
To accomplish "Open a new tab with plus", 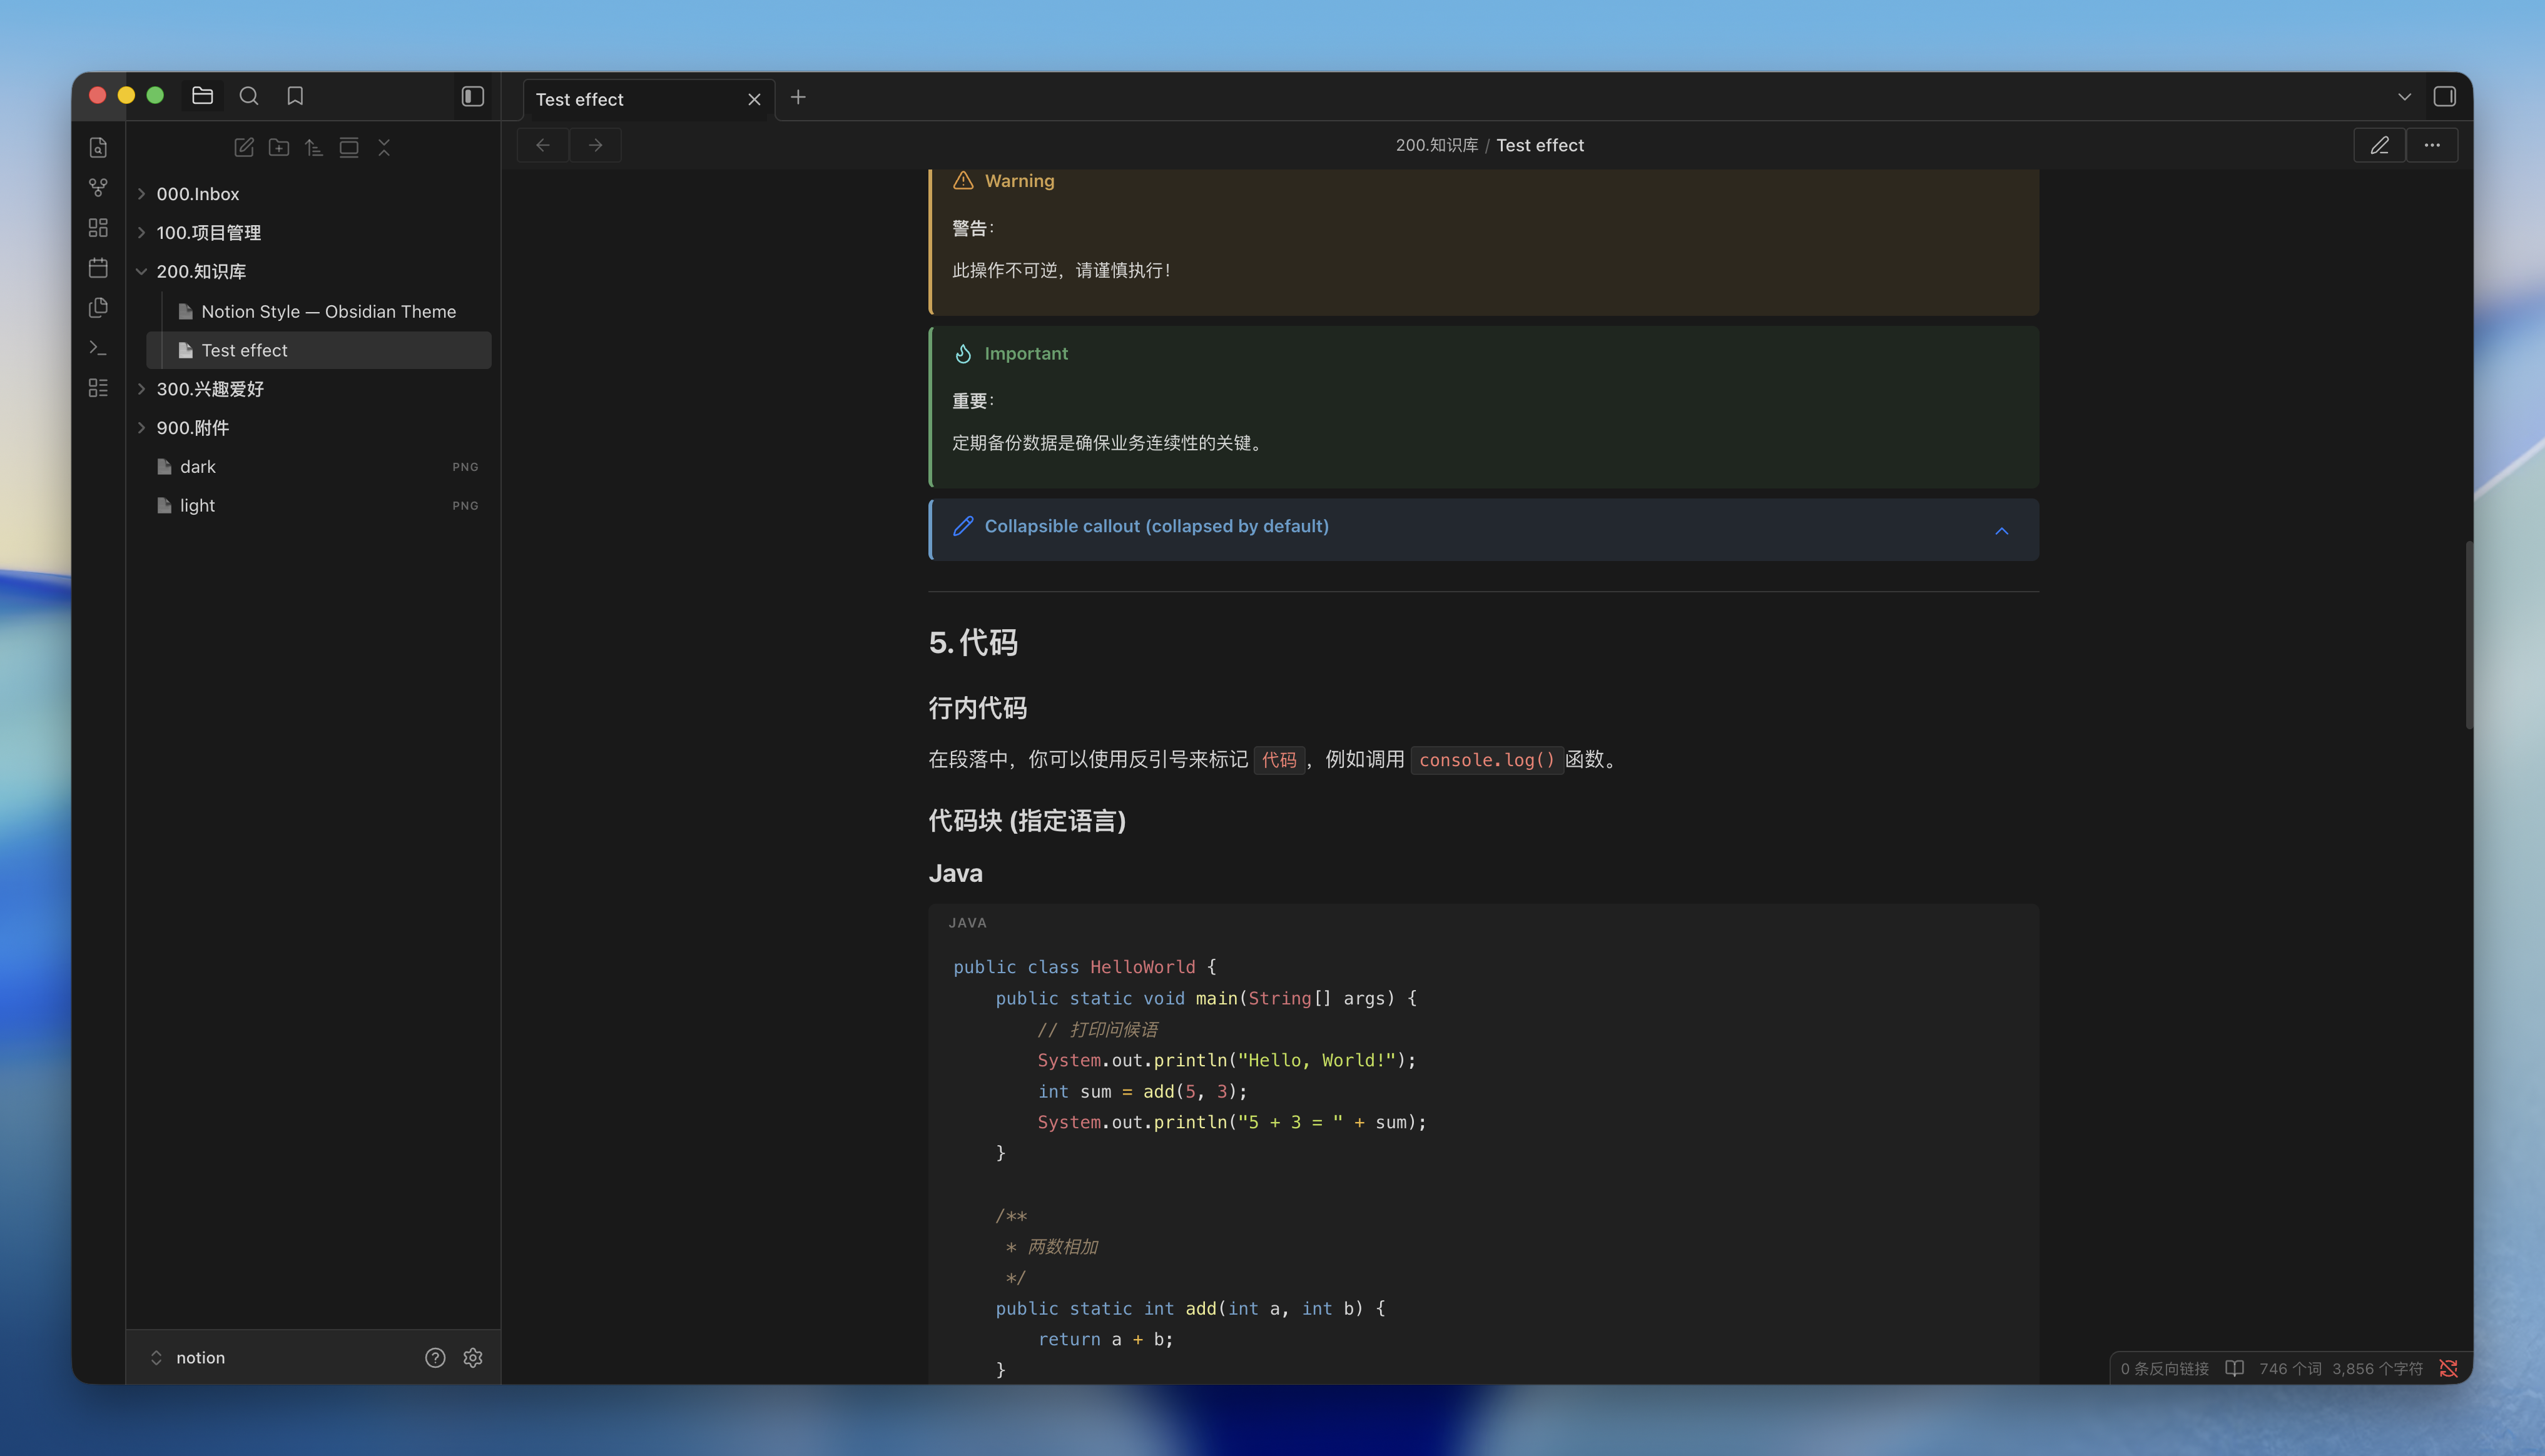I will (x=798, y=98).
